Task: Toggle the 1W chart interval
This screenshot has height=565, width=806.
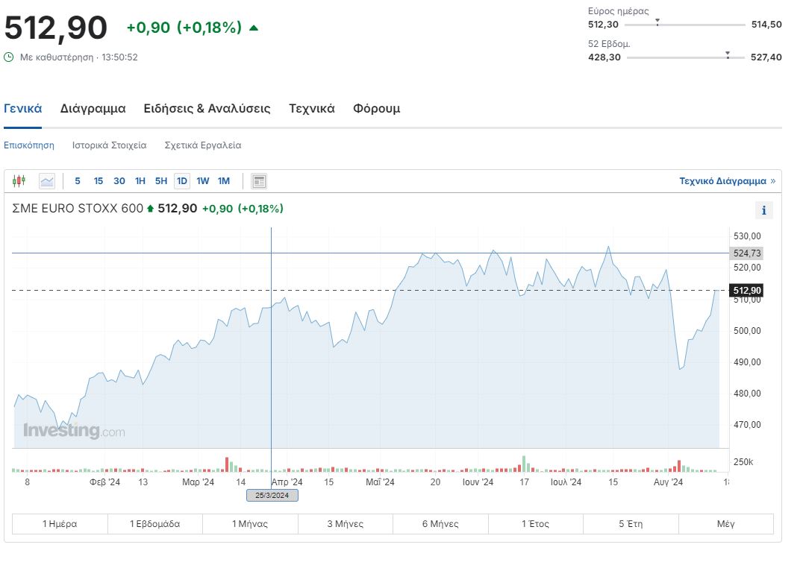Action: point(203,180)
